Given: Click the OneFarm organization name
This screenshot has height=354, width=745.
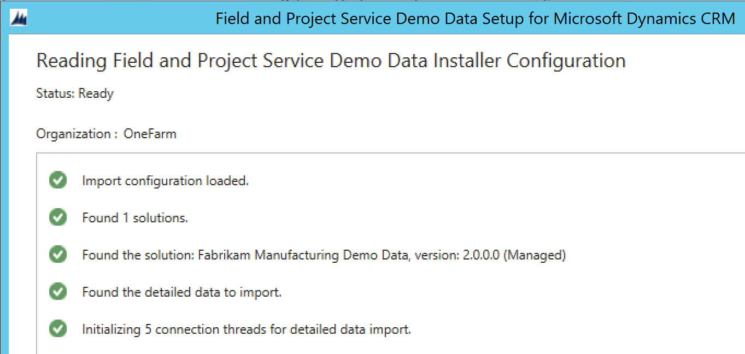Looking at the screenshot, I should click(150, 134).
